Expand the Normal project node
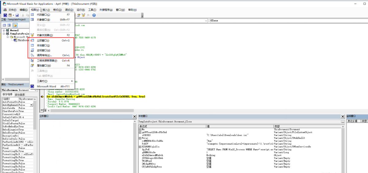Image resolution: width=368 pixels, height=173 pixels. 4,30
